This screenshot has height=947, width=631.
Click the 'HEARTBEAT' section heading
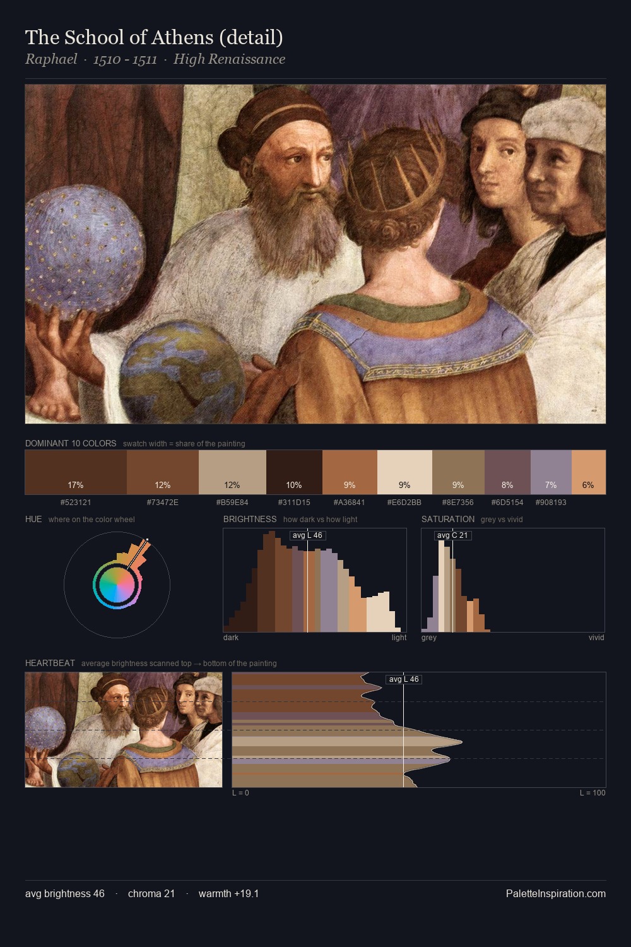[50, 663]
